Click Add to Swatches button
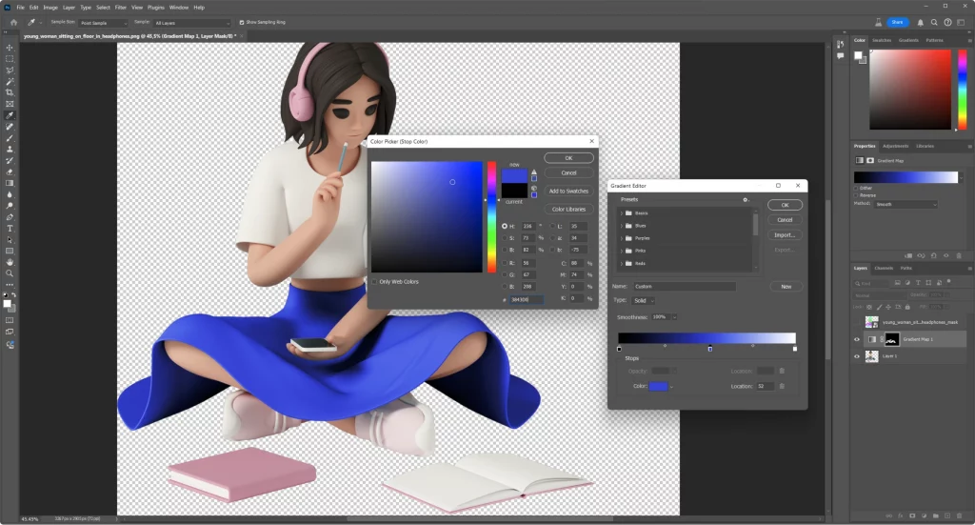The width and height of the screenshot is (975, 525). (x=568, y=191)
